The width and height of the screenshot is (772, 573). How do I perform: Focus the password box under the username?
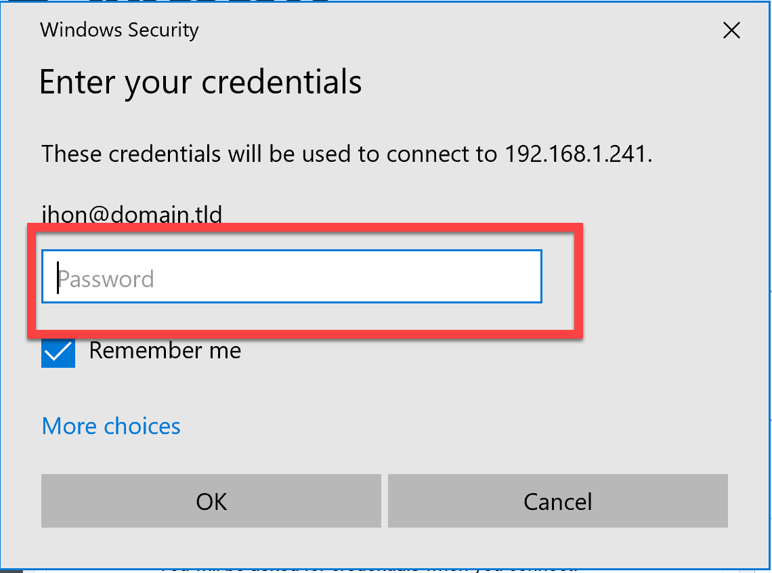point(291,276)
